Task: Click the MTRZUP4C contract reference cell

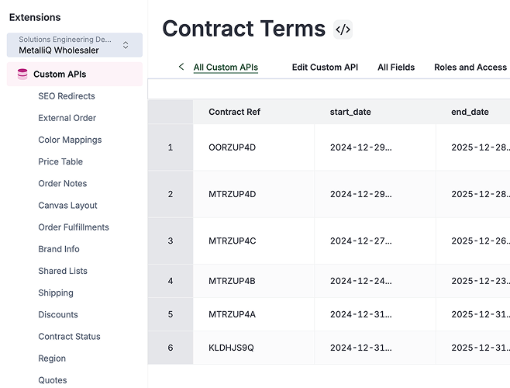Action: point(232,241)
